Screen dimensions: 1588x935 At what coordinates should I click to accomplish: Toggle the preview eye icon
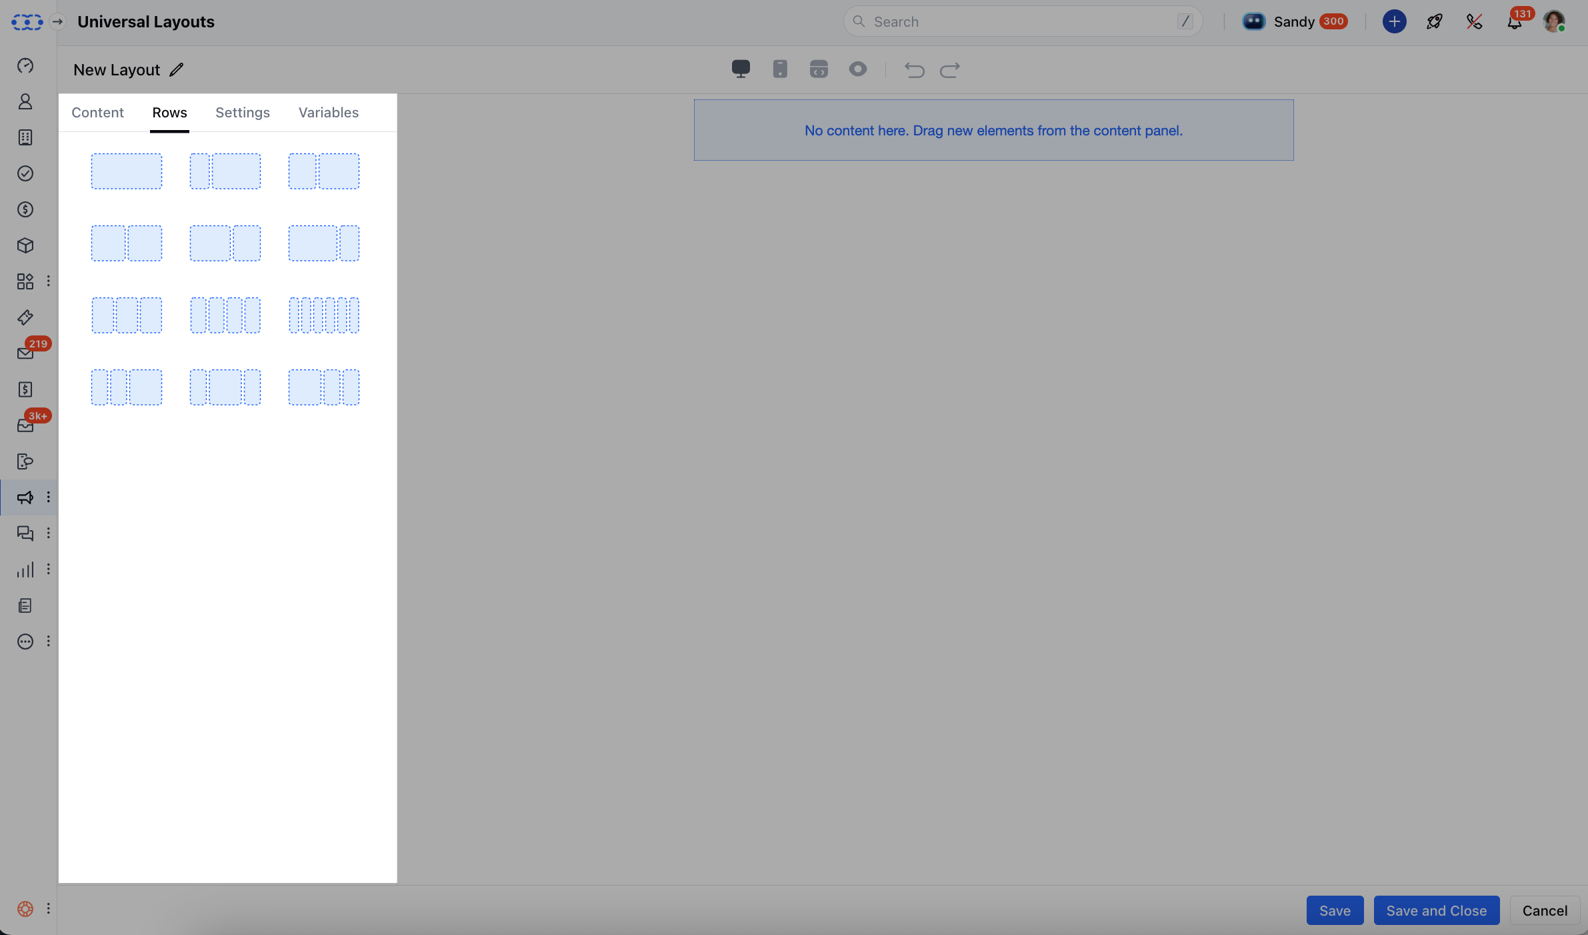(x=857, y=69)
